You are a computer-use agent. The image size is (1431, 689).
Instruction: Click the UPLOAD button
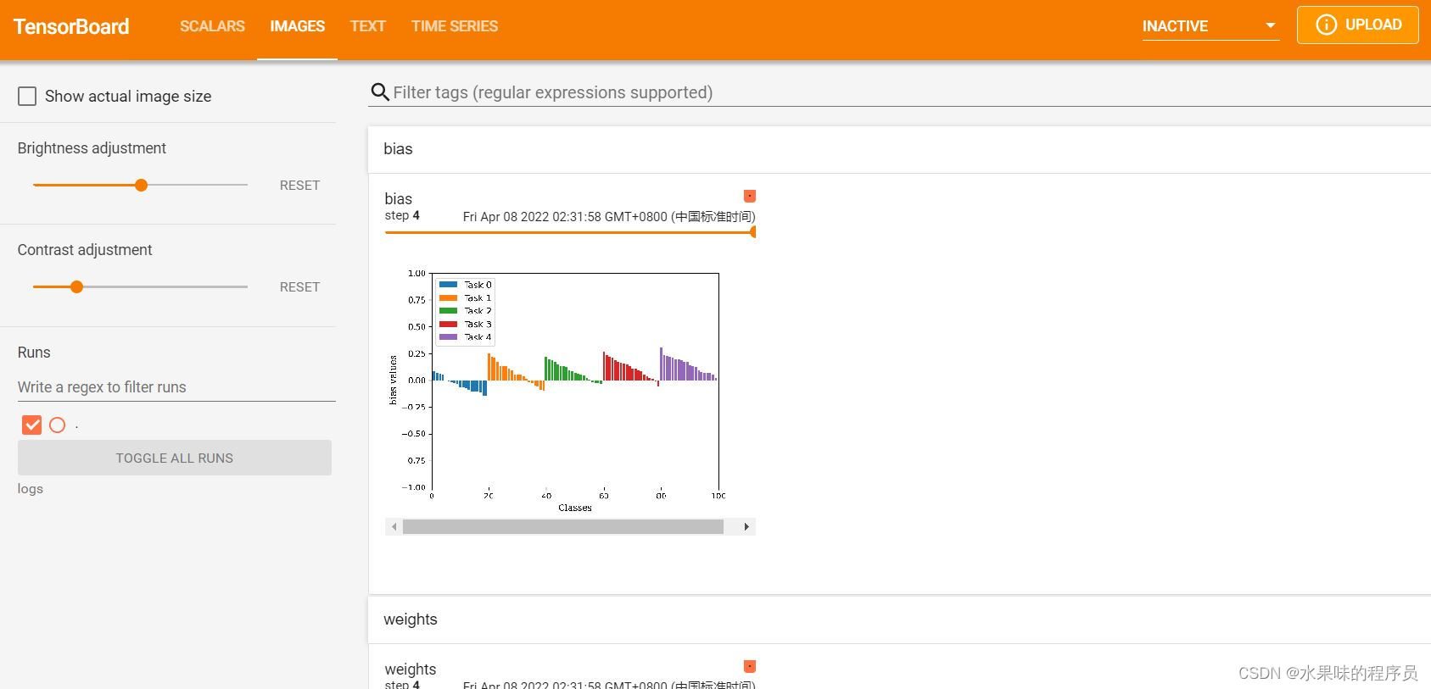click(x=1357, y=25)
